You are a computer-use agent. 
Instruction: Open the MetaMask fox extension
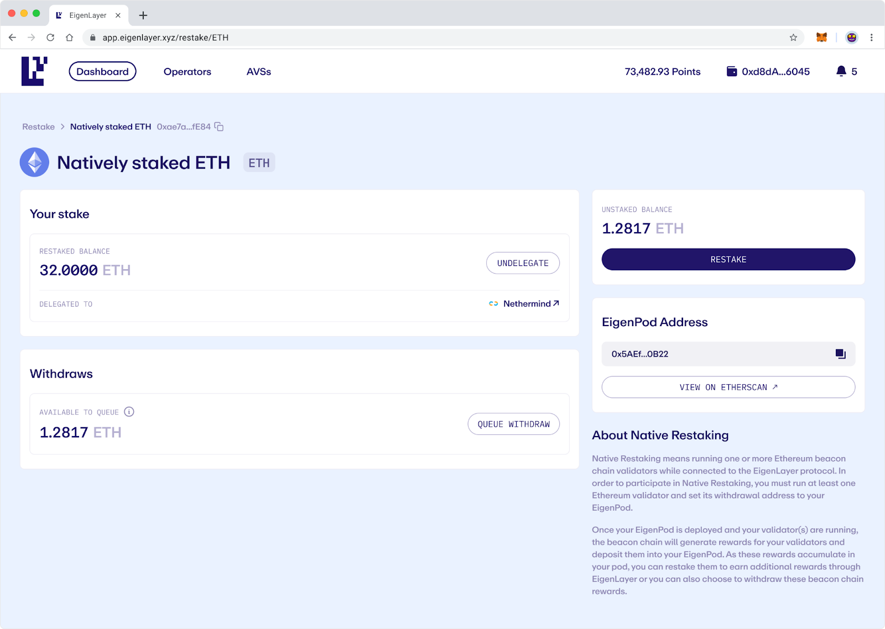click(821, 38)
